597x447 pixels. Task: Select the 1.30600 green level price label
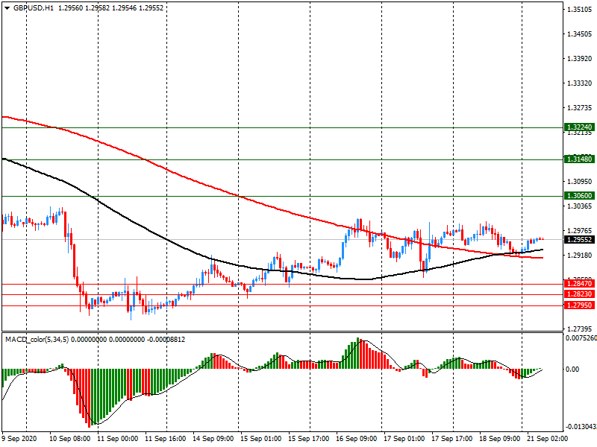click(579, 196)
